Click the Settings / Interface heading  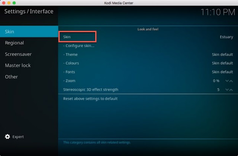(x=29, y=11)
